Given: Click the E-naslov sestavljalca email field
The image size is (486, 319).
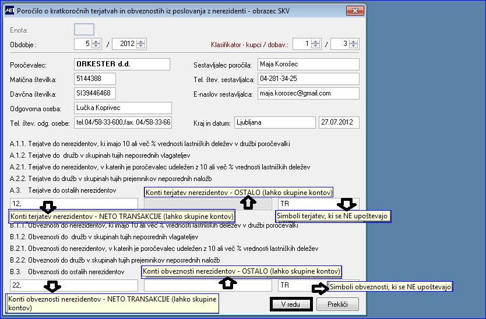Looking at the screenshot, I should pos(308,94).
